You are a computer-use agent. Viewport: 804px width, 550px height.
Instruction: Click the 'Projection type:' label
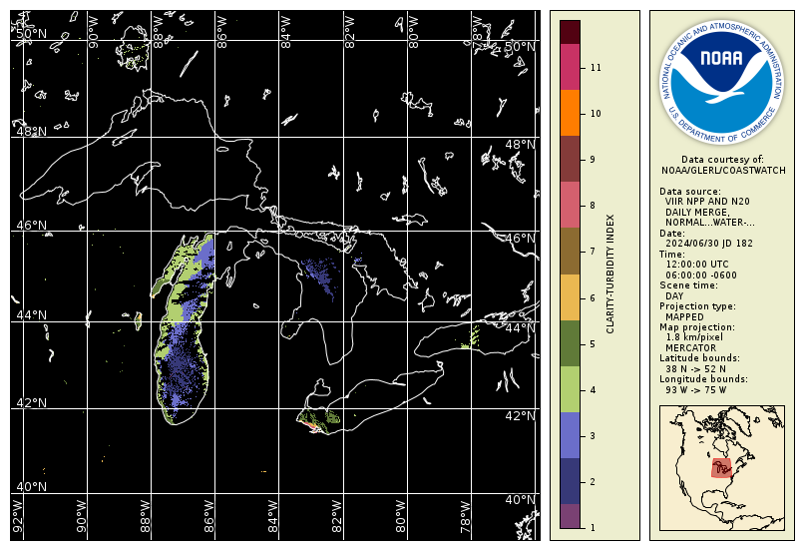[x=697, y=306]
